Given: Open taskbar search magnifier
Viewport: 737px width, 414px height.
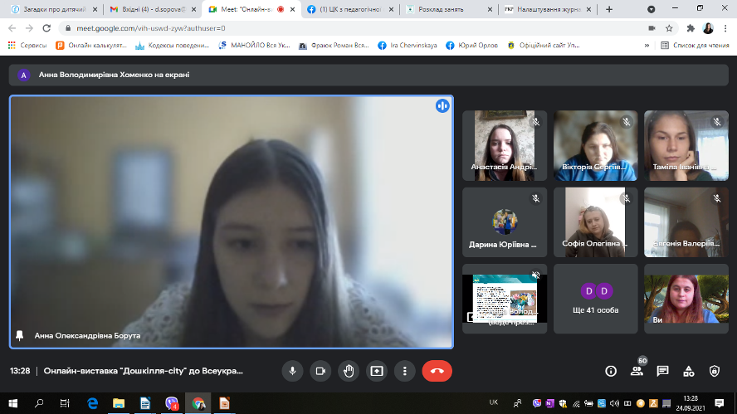Looking at the screenshot, I should pyautogui.click(x=39, y=403).
